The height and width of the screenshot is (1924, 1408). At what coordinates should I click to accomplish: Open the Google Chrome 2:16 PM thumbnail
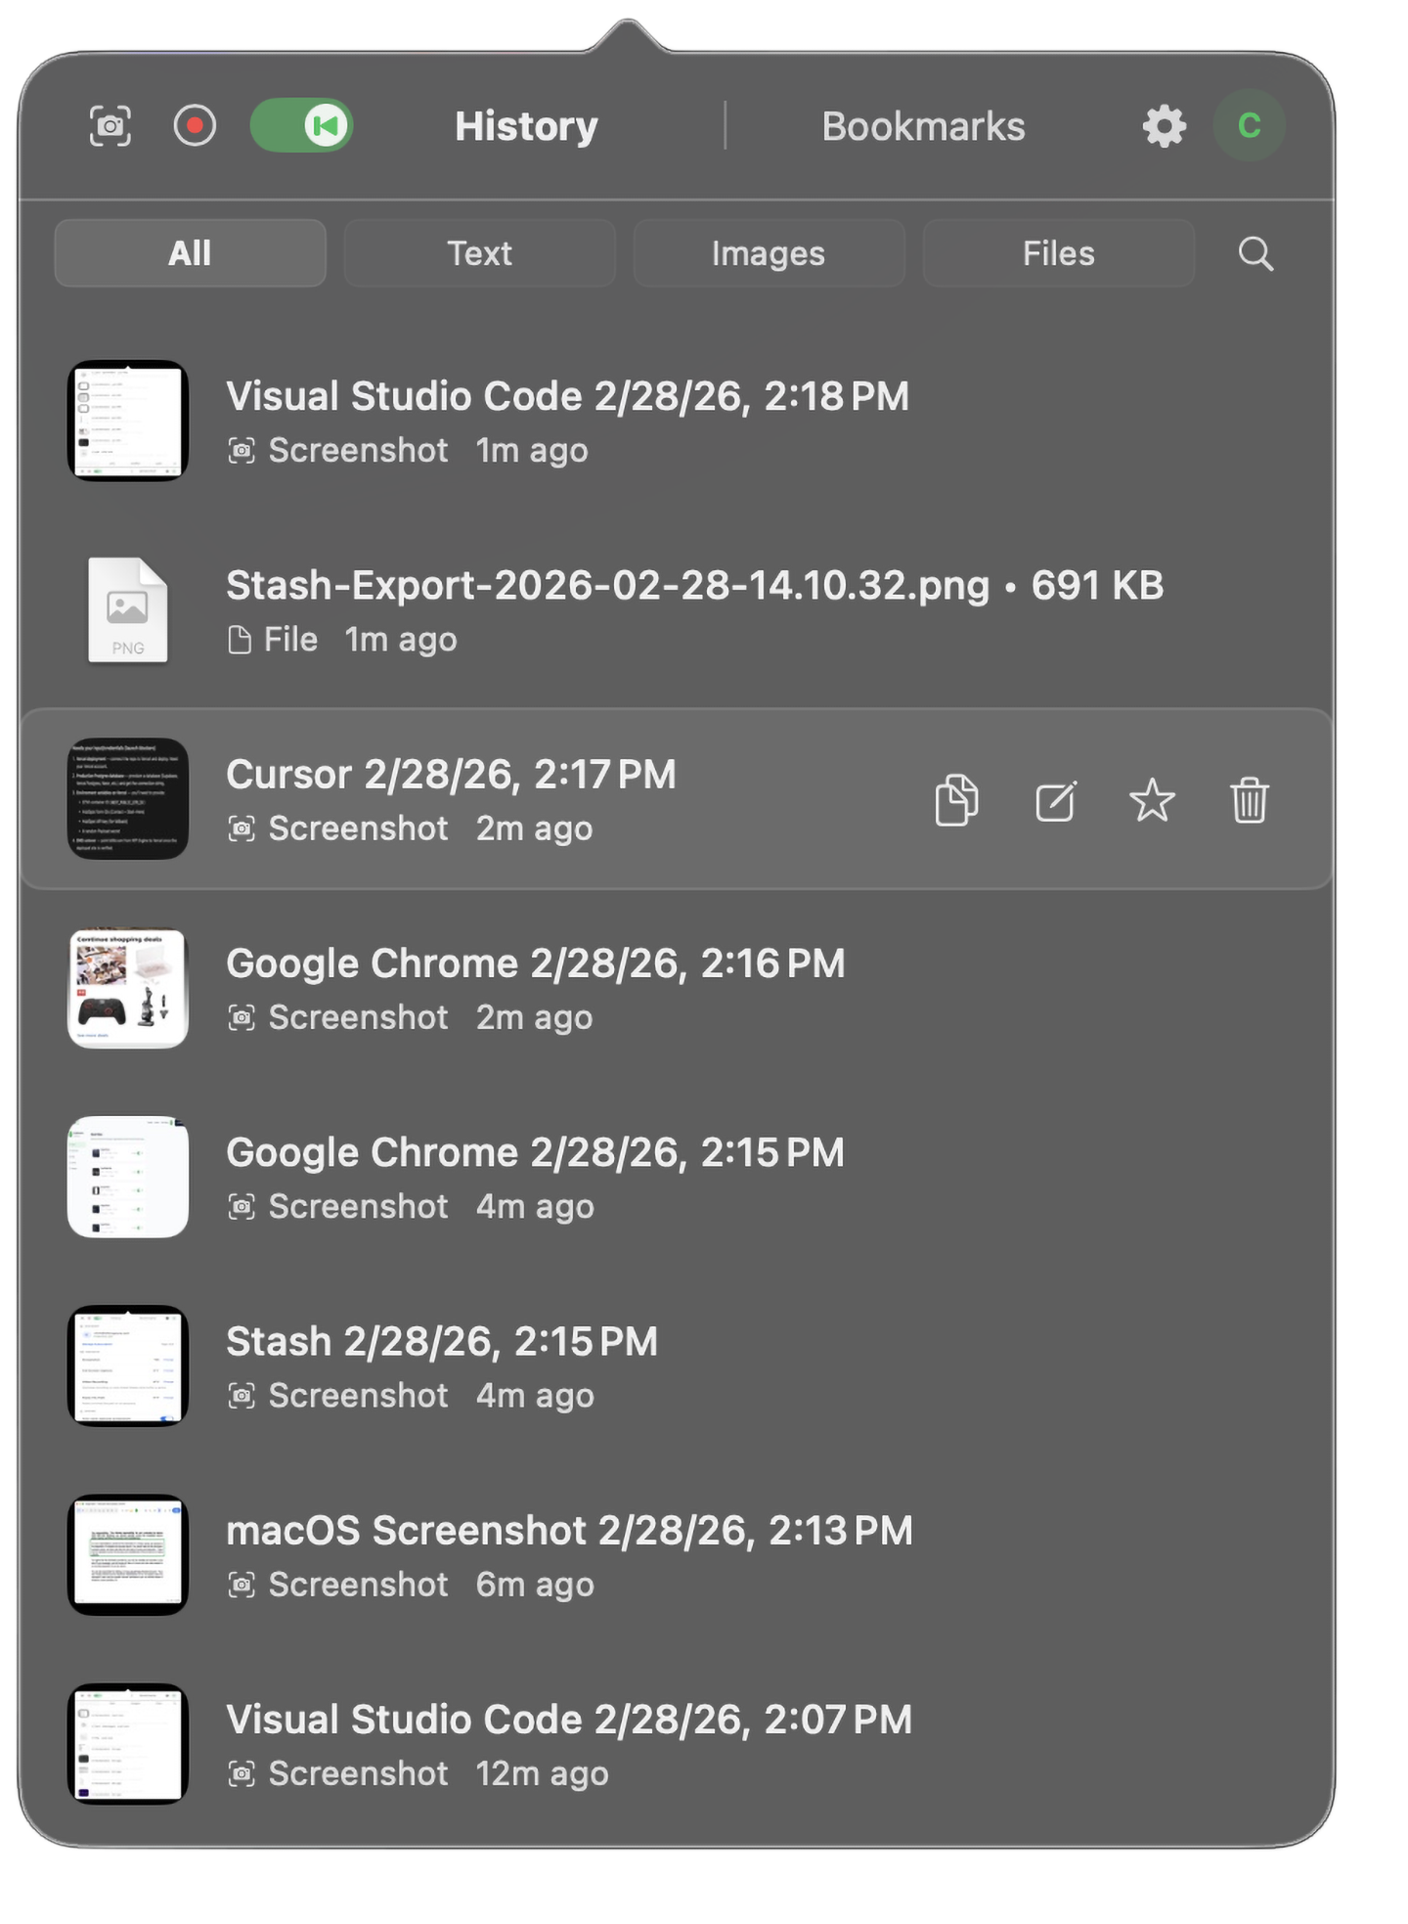pyautogui.click(x=128, y=989)
